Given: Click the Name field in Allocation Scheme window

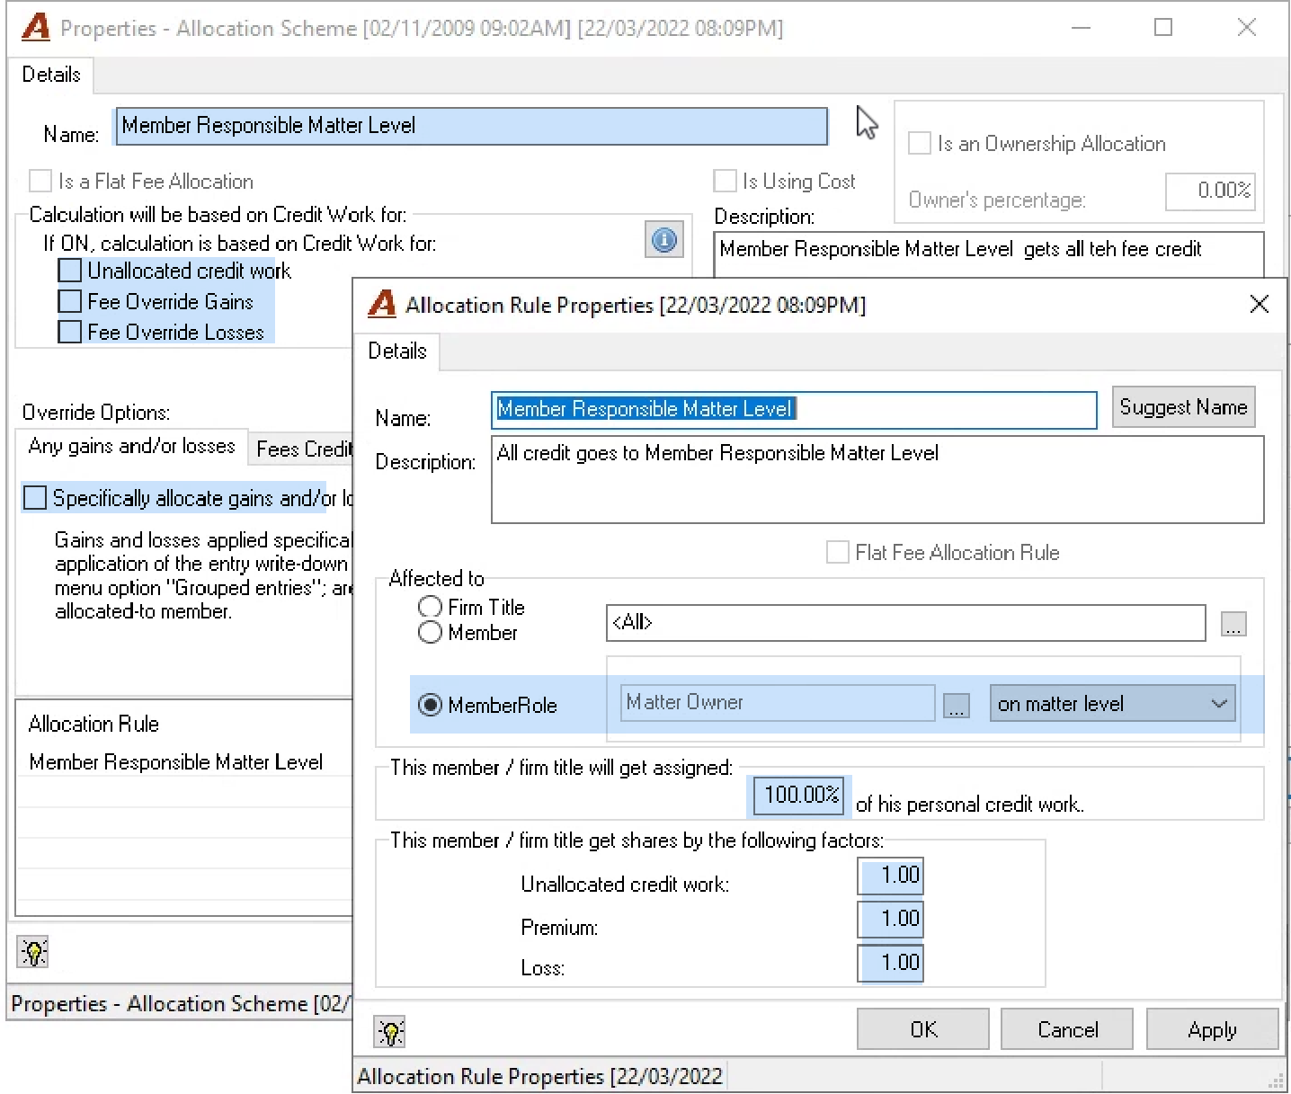Looking at the screenshot, I should (x=470, y=126).
